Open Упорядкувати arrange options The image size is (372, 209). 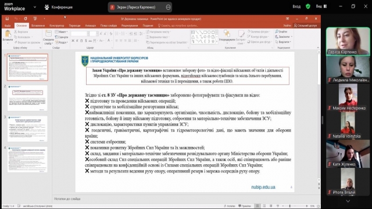pos(227,36)
